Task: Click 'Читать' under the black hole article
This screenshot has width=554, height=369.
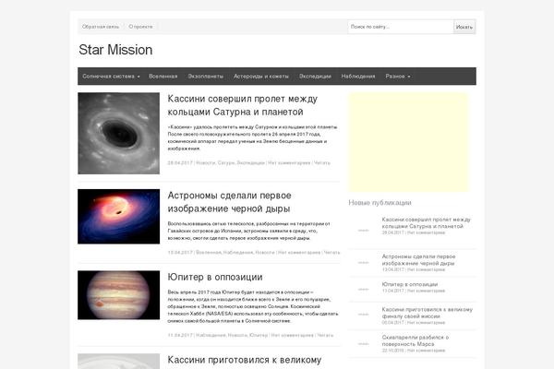Action: 331,253
